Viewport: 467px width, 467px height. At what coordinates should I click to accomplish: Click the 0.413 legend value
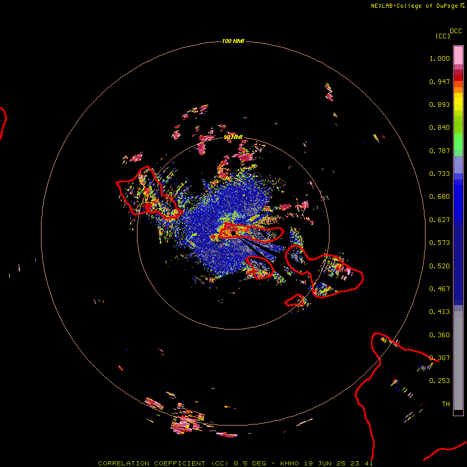click(x=439, y=312)
